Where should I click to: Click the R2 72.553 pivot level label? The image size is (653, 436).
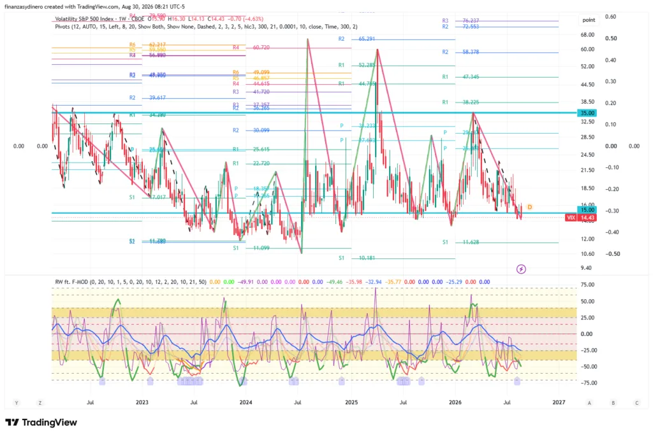coord(460,27)
